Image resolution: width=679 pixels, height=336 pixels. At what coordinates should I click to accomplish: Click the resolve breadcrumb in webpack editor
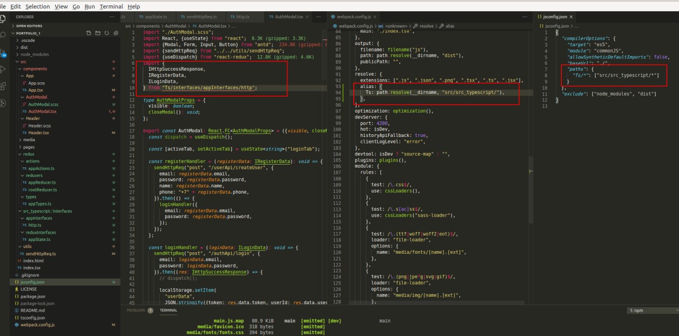426,25
